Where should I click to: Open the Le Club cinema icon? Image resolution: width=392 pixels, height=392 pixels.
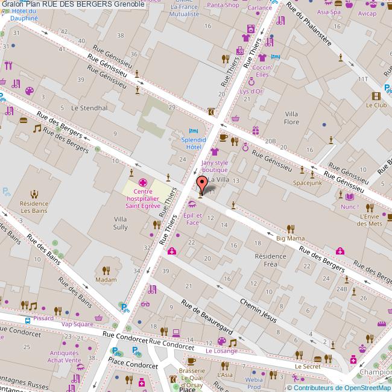376,95
